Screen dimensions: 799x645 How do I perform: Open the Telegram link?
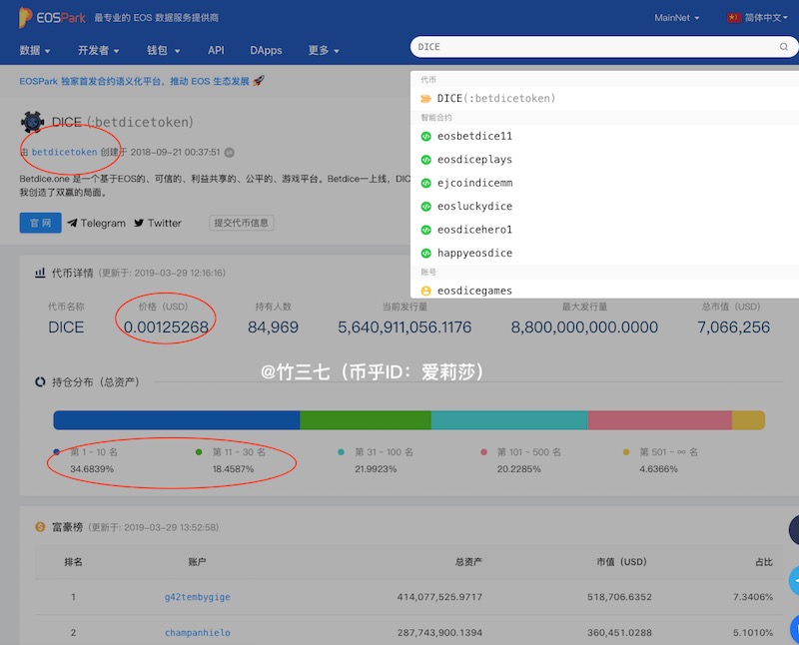(96, 223)
